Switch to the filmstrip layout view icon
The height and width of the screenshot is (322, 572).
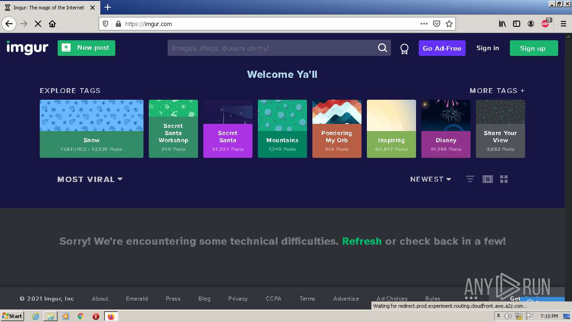pyautogui.click(x=488, y=179)
